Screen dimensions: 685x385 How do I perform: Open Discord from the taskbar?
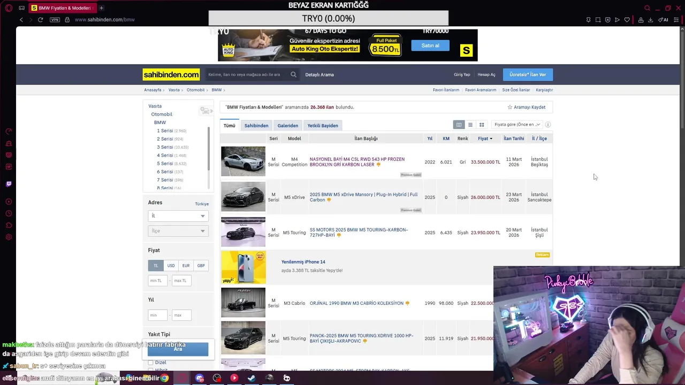pyautogui.click(x=200, y=378)
